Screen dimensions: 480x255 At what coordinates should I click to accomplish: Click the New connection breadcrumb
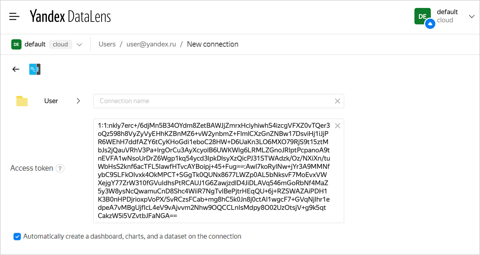tap(213, 44)
